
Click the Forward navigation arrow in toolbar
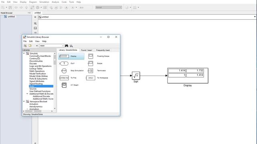(21, 8)
